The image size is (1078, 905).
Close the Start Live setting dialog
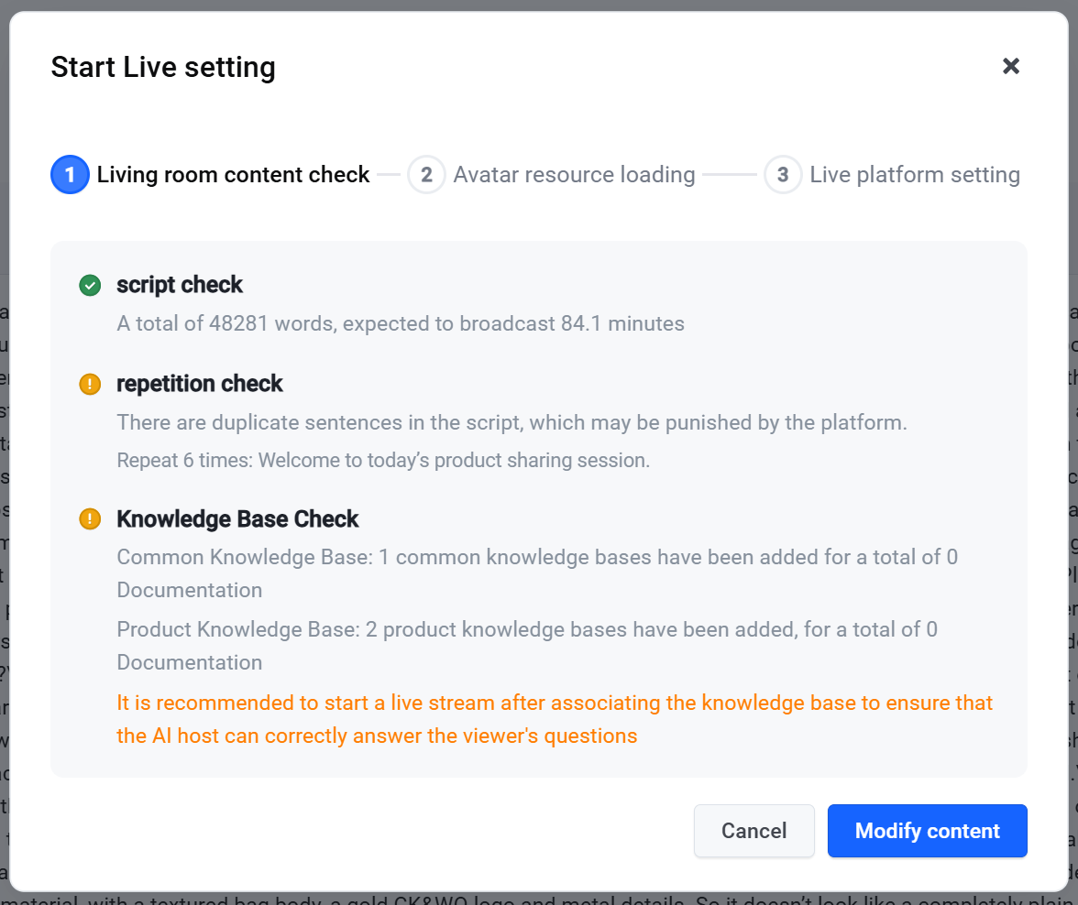pos(1010,66)
